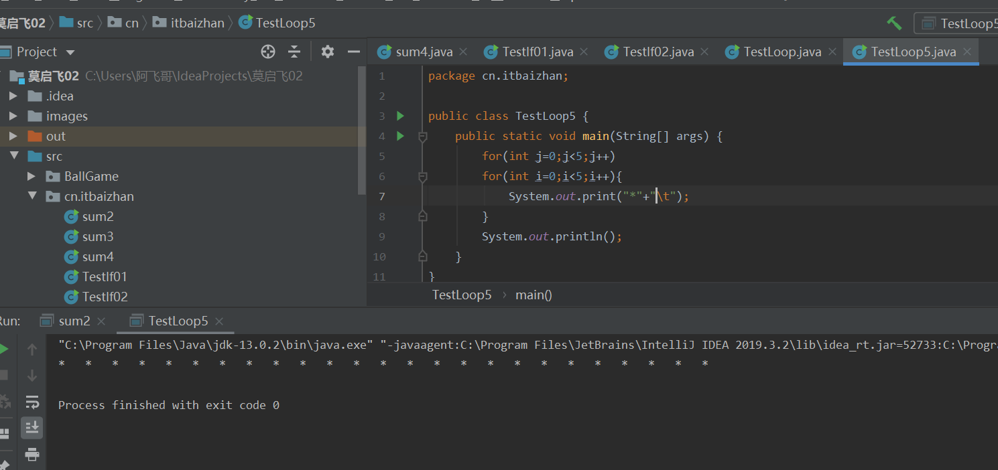Screen dimensions: 998x470
Task: Click the Project panel vertical scrollbar
Action: coord(363,131)
